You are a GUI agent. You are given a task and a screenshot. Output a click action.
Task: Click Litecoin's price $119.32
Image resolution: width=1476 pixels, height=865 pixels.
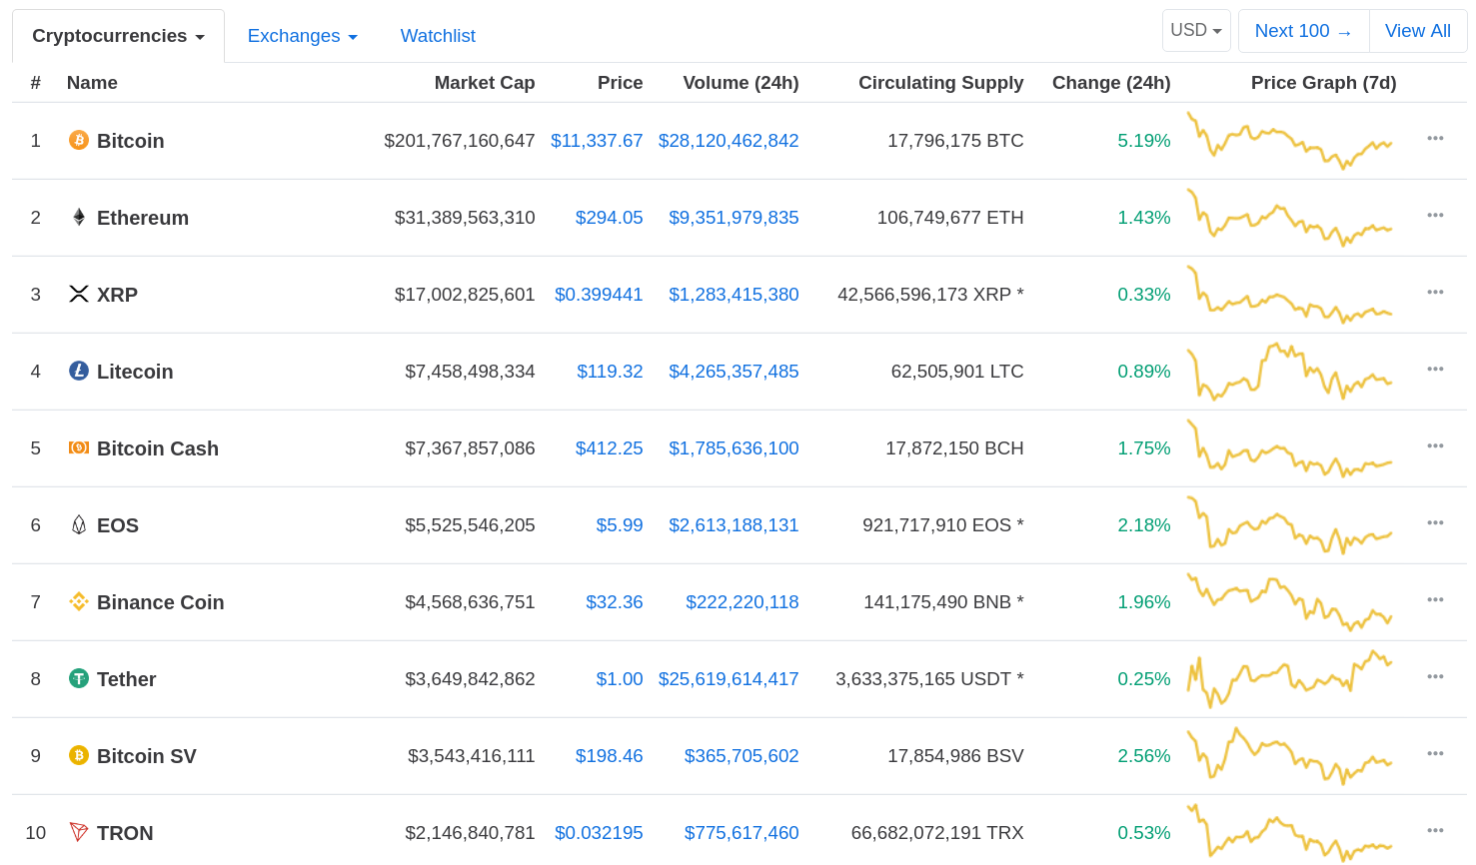tap(610, 372)
